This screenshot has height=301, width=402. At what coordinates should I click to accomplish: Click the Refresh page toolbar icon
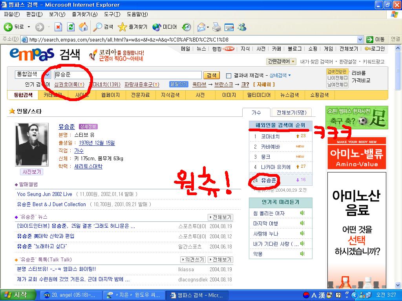click(x=71, y=27)
